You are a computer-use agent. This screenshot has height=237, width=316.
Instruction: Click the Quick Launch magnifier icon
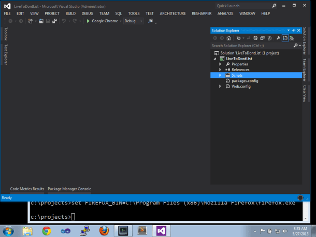coord(274,6)
